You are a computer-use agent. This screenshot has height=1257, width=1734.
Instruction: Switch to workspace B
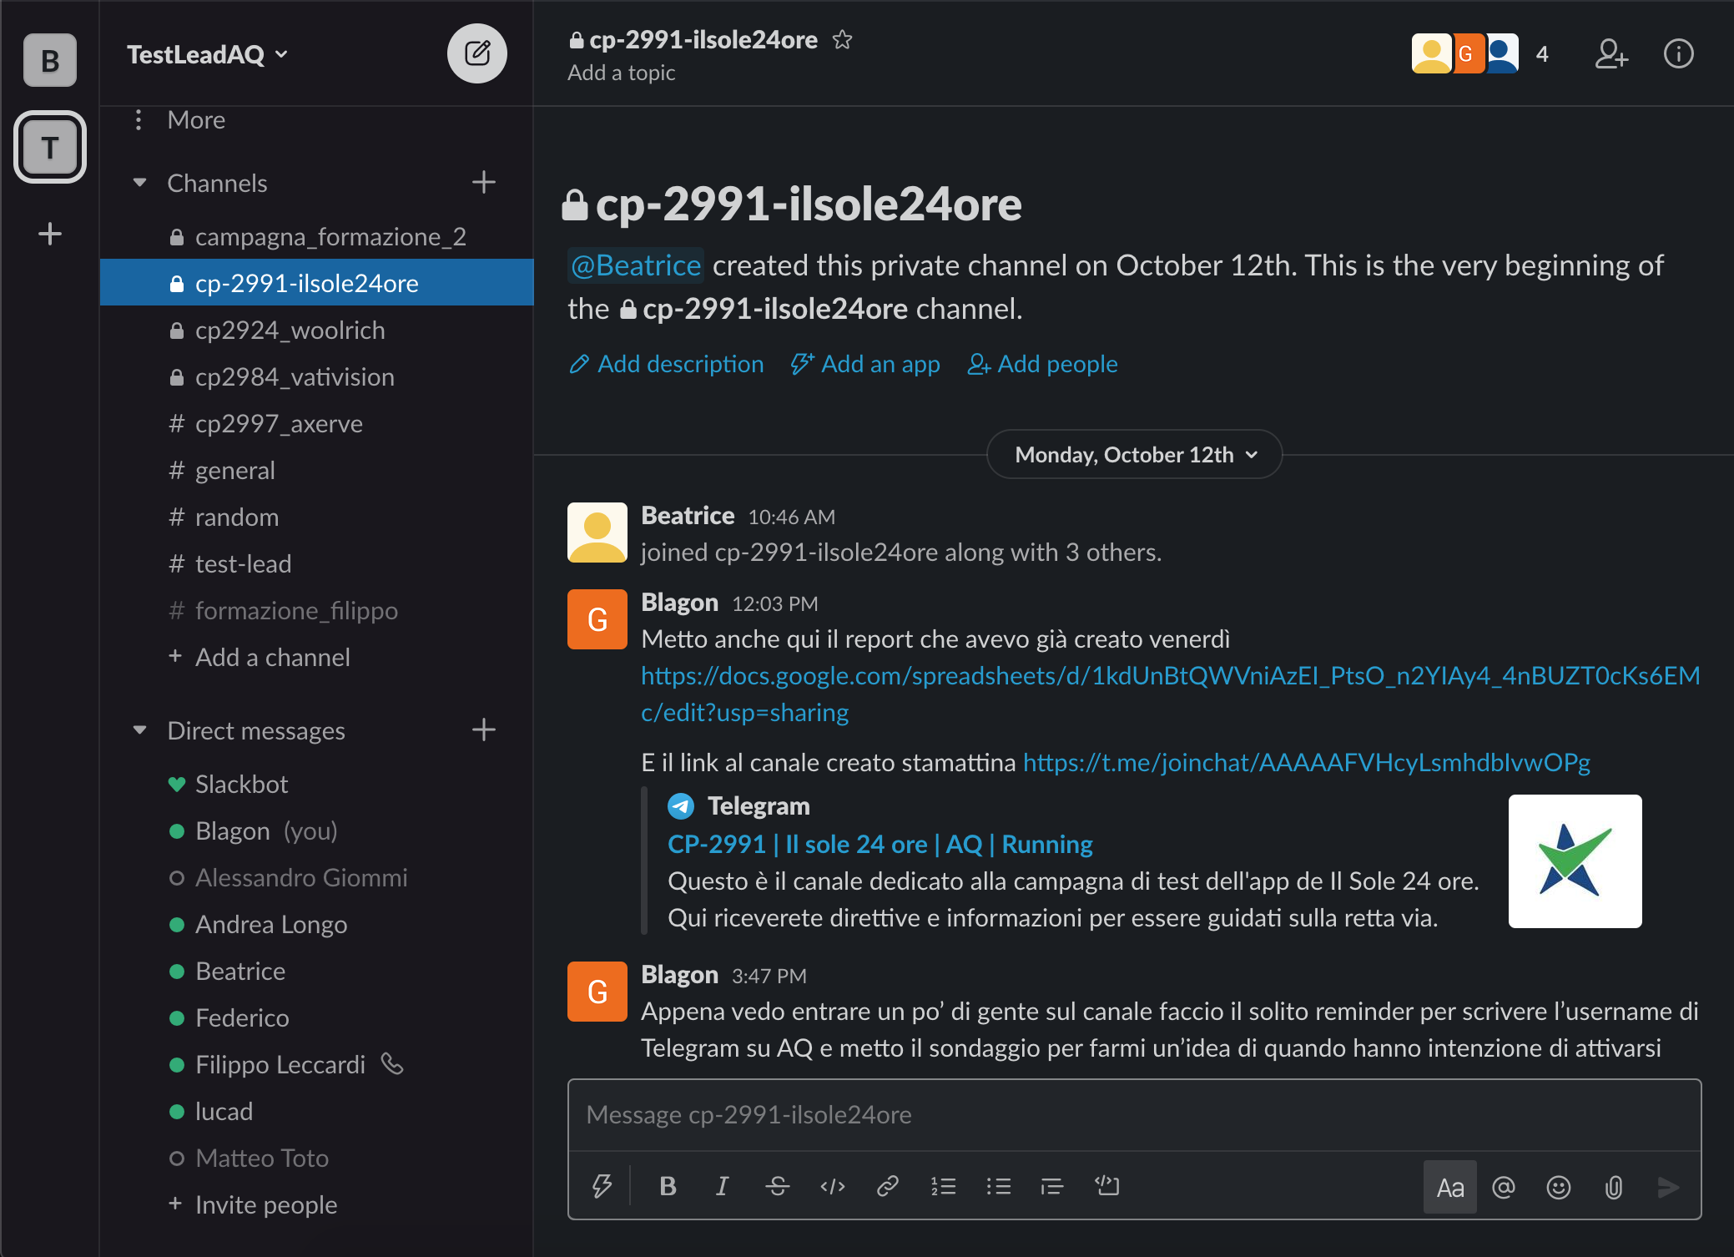click(50, 60)
